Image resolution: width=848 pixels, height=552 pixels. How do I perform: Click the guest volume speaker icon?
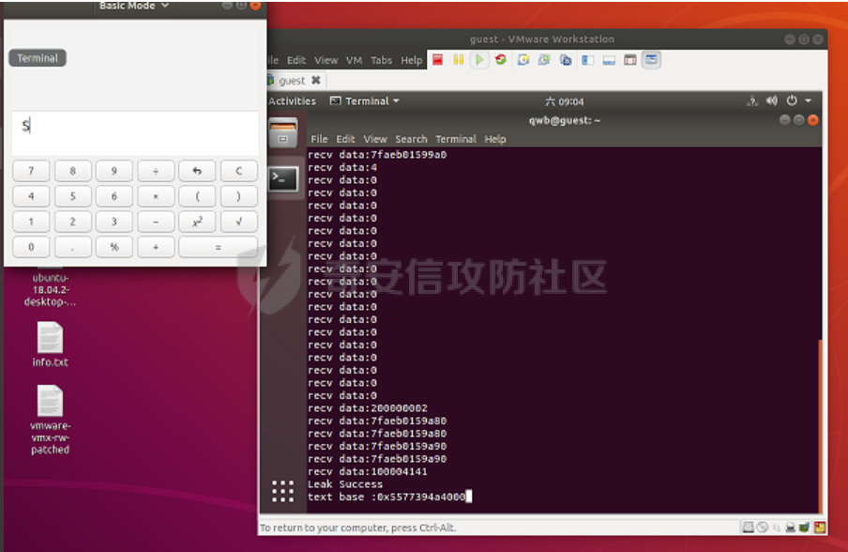(x=772, y=100)
